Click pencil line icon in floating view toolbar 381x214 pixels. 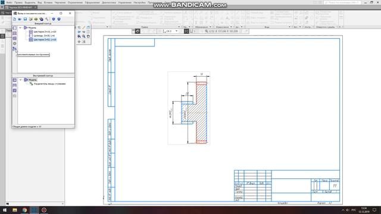click(83, 27)
